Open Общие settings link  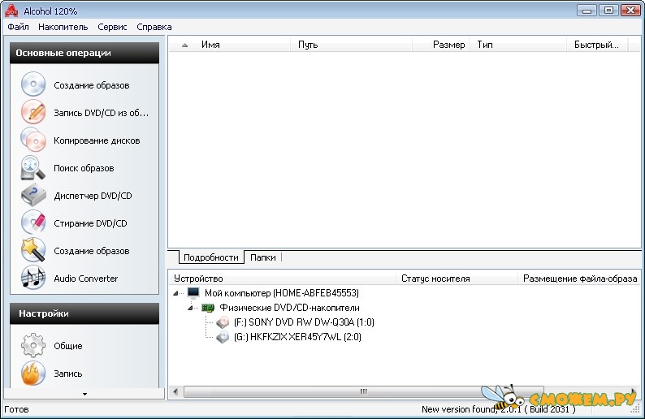pos(68,346)
